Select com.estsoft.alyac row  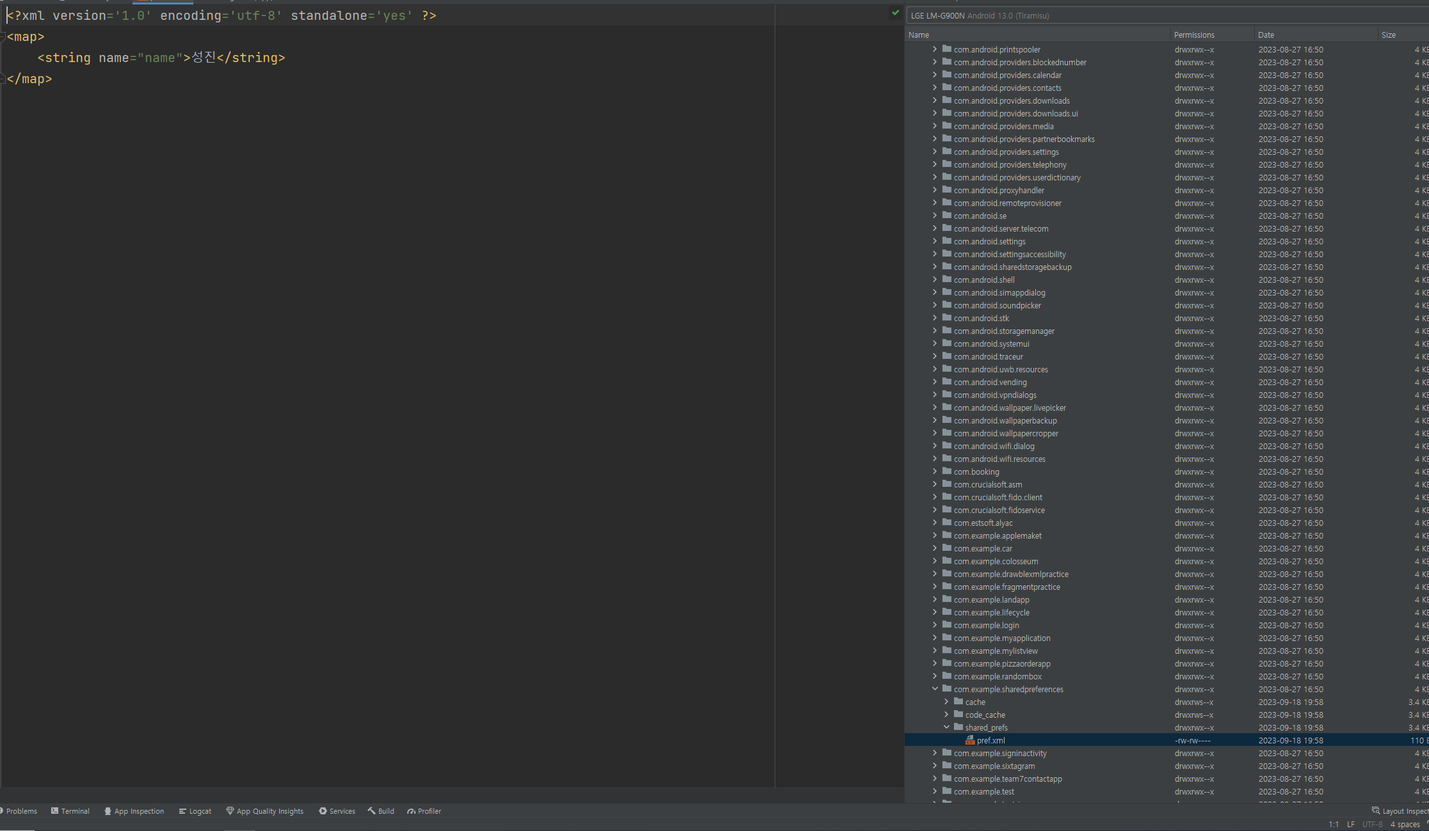tap(1167, 523)
